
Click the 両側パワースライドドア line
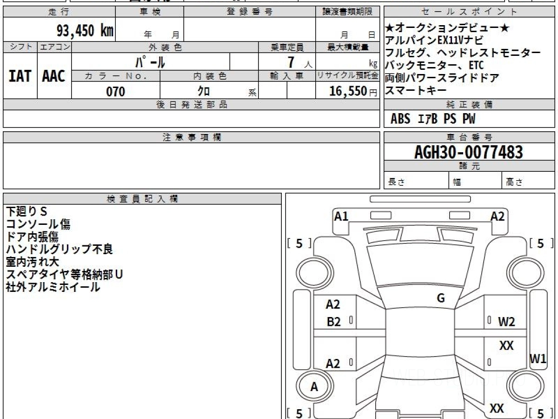[442, 78]
